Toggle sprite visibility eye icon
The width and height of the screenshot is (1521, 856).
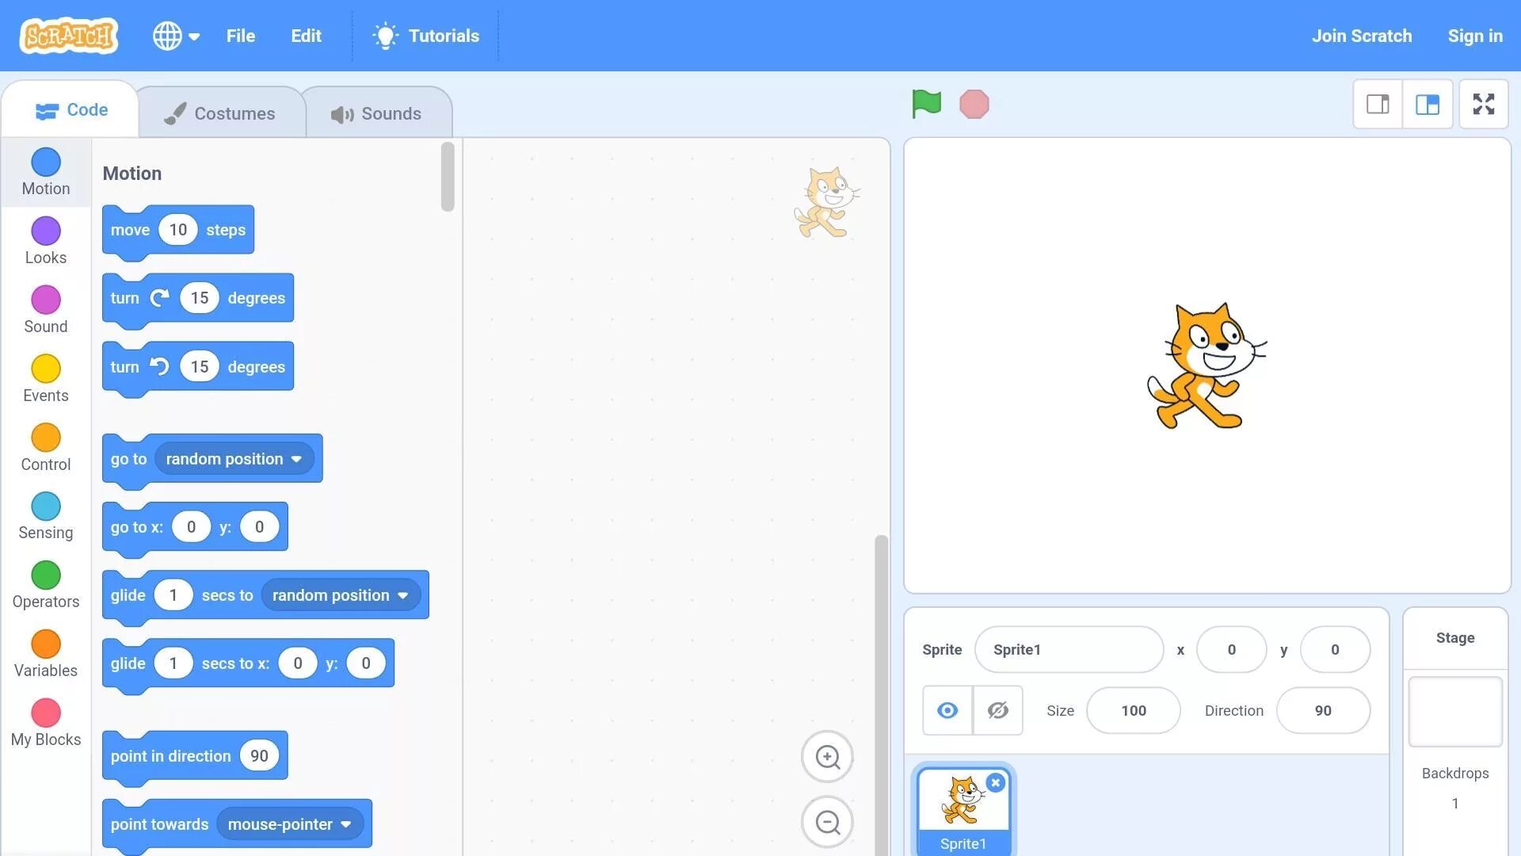947,709
